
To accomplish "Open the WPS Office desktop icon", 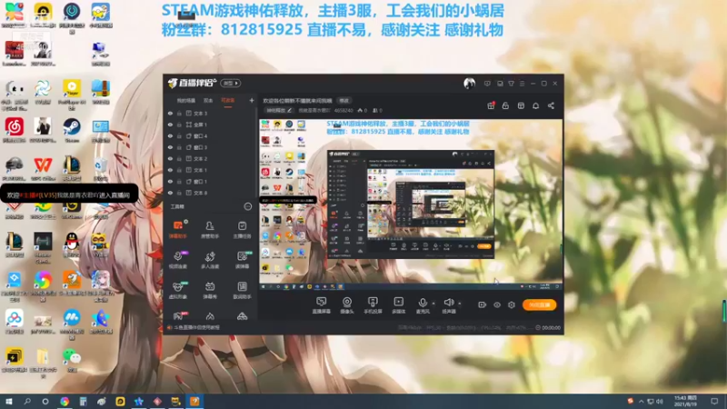I will pos(43,168).
